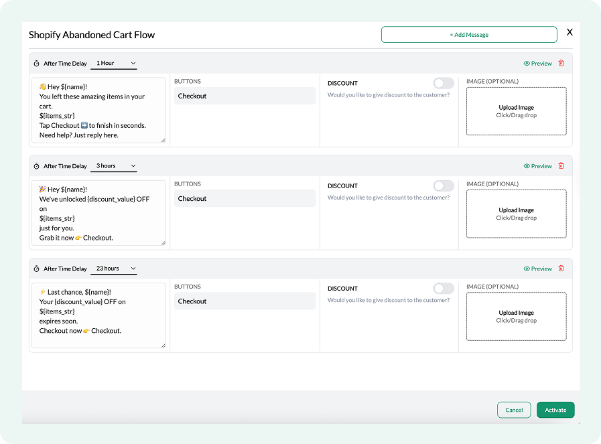Screen dimensions: 601x444
Task: Enable discount for the 1 Hour message
Action: point(444,83)
